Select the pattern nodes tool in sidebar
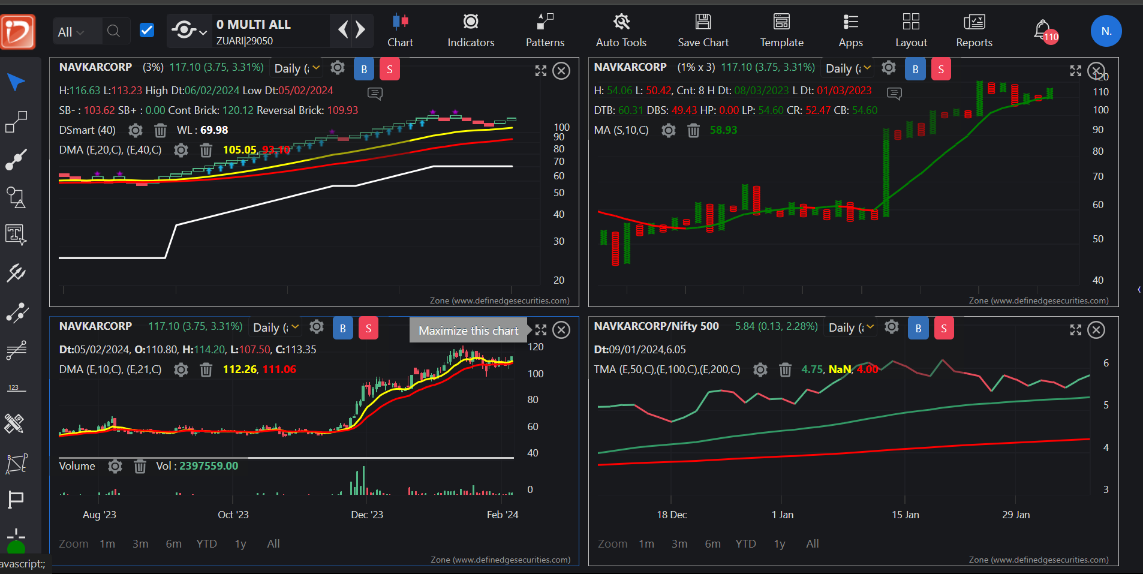The height and width of the screenshot is (574, 1143). point(16,312)
